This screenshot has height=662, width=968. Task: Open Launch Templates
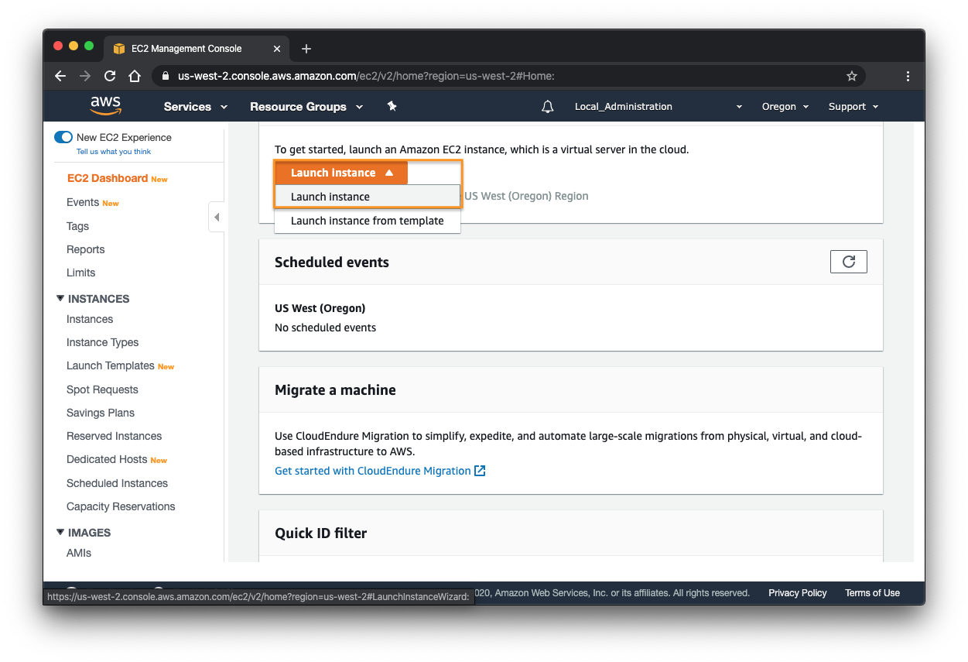[x=111, y=365]
